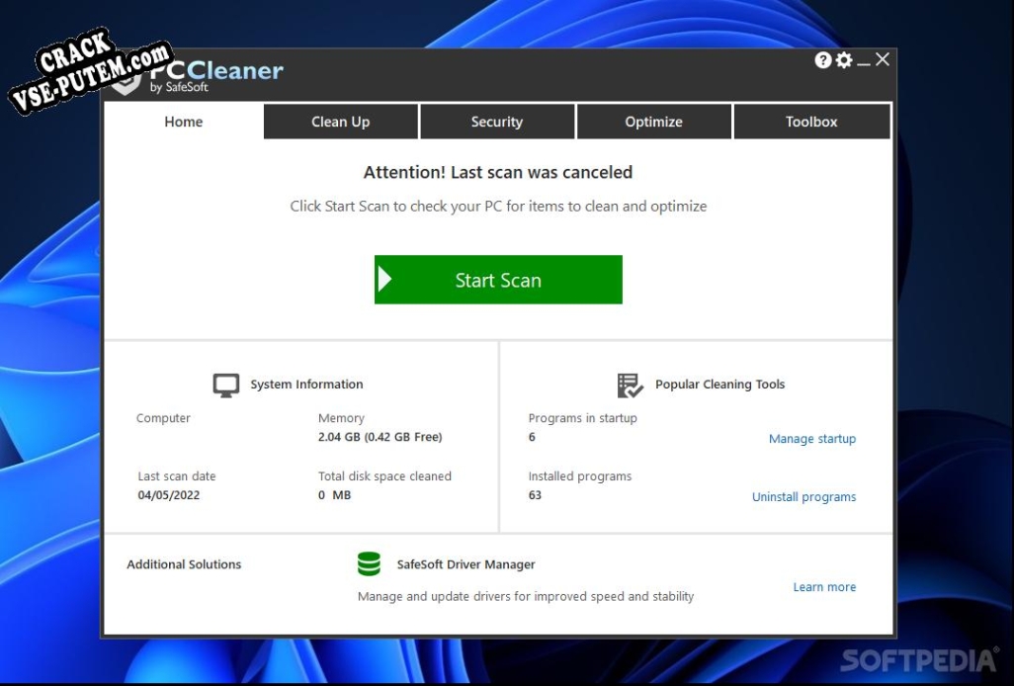The width and height of the screenshot is (1014, 686).
Task: Open the Uninstall programs link
Action: pos(803,496)
